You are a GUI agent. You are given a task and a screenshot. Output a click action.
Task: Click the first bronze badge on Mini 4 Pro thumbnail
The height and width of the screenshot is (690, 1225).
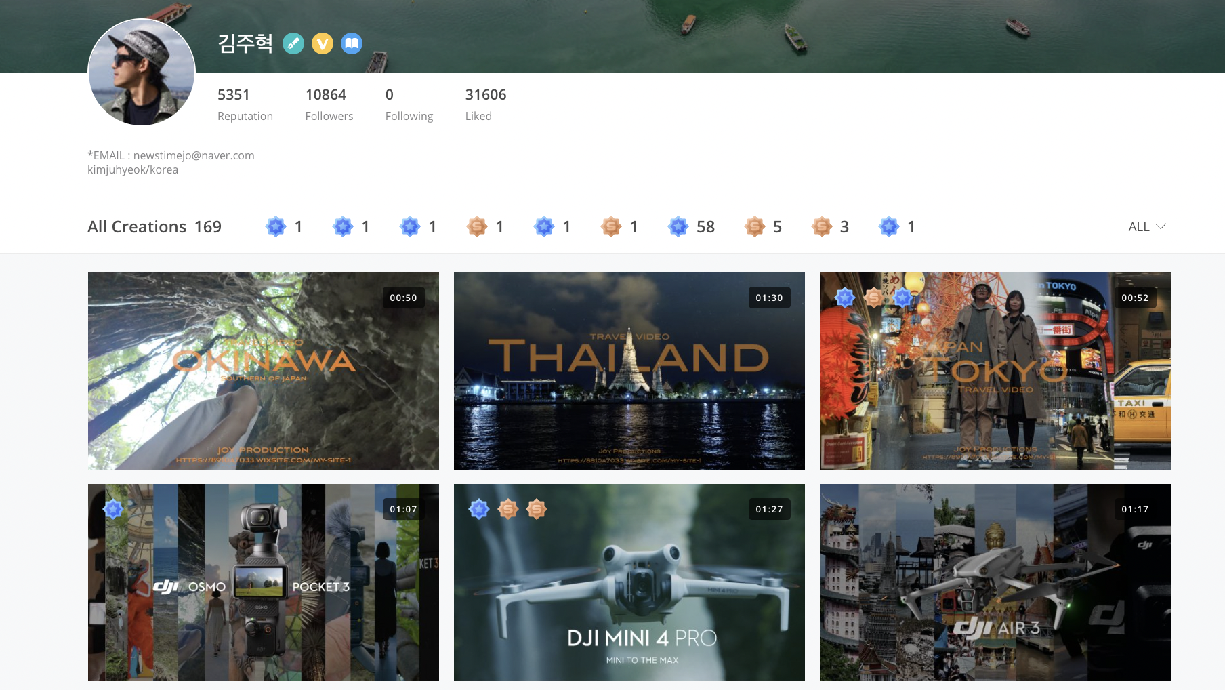(508, 508)
